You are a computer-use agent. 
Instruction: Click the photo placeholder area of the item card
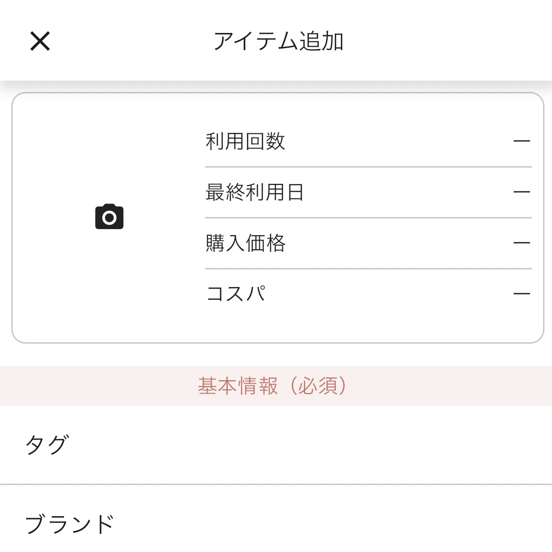[x=109, y=217]
